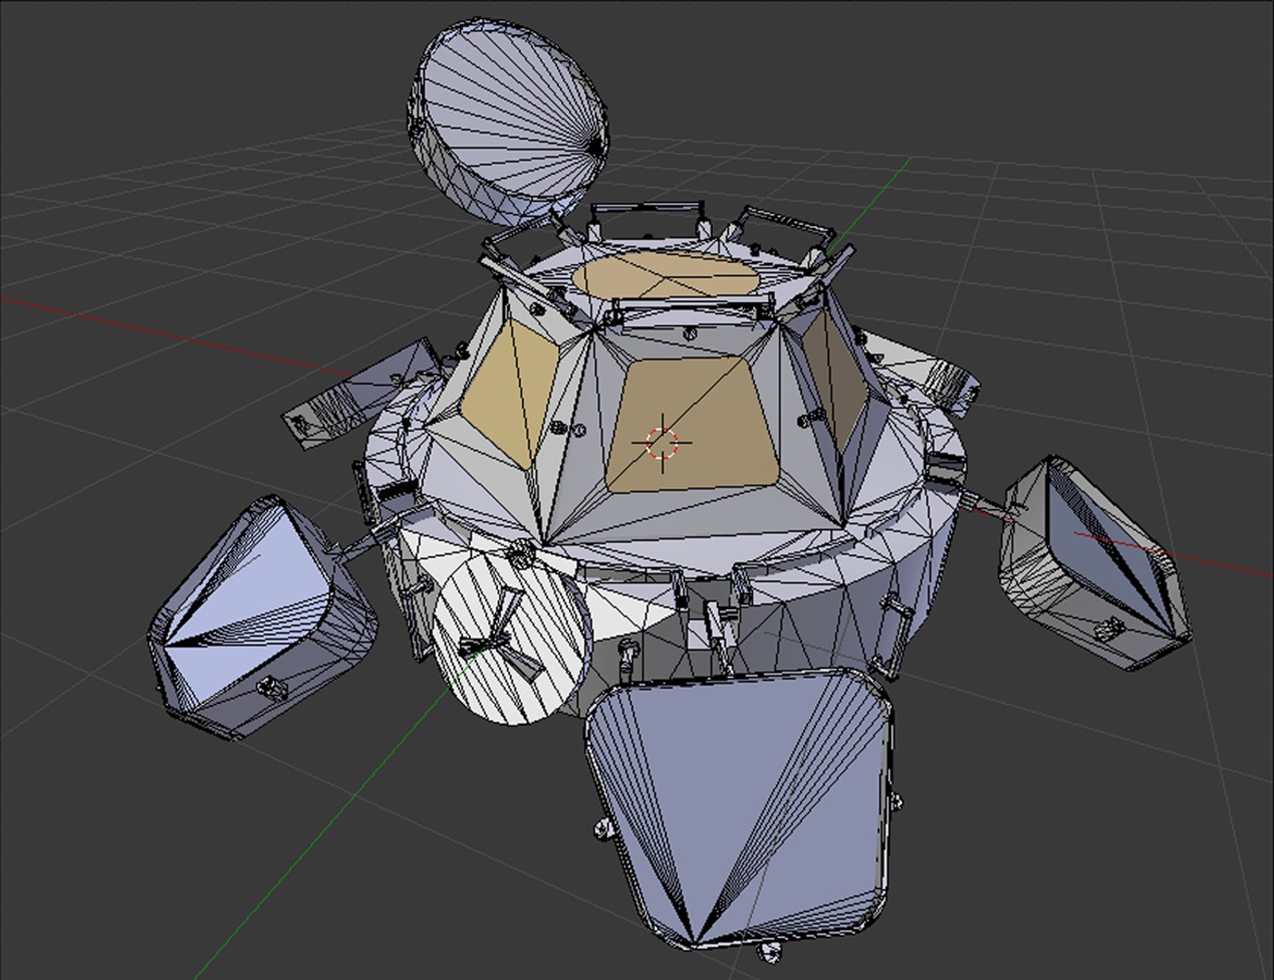Click the 3D cursor crosshair on the model
The image size is (1274, 980).
coord(661,443)
